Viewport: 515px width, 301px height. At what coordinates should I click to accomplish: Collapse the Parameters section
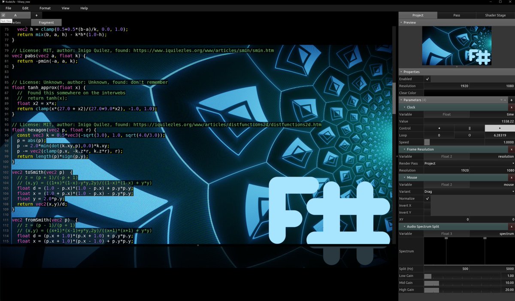pyautogui.click(x=401, y=100)
